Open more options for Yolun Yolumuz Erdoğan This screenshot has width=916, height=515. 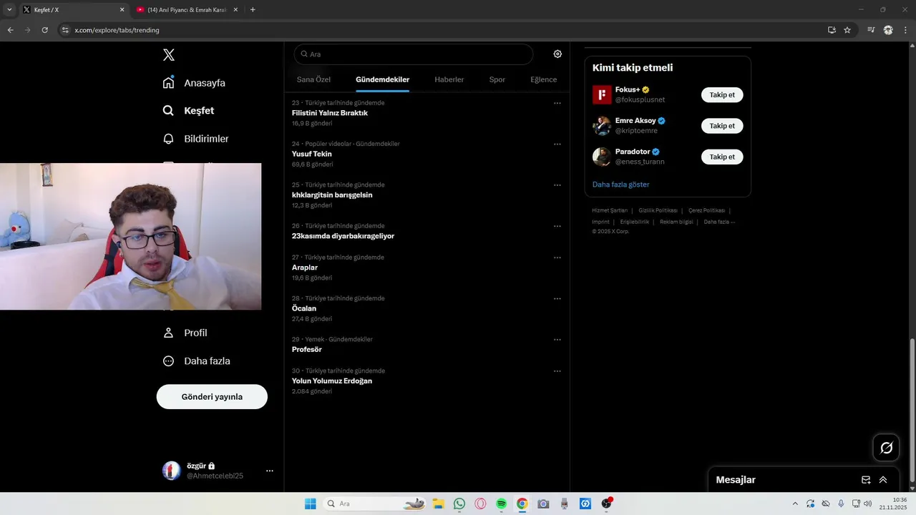[557, 371]
